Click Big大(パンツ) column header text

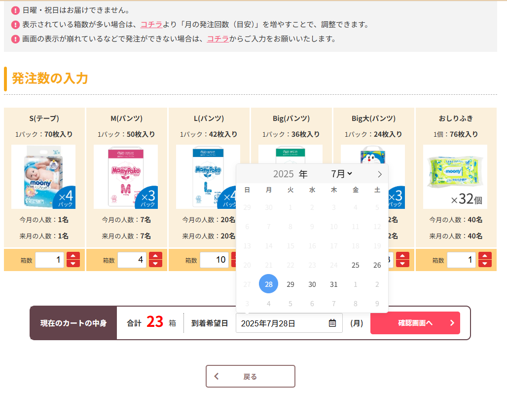(x=373, y=118)
